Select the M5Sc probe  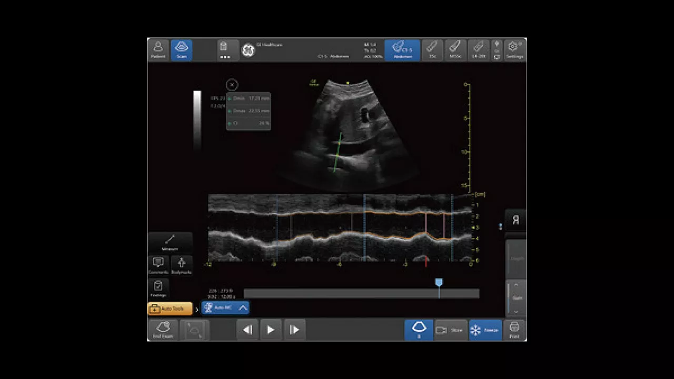tap(455, 50)
